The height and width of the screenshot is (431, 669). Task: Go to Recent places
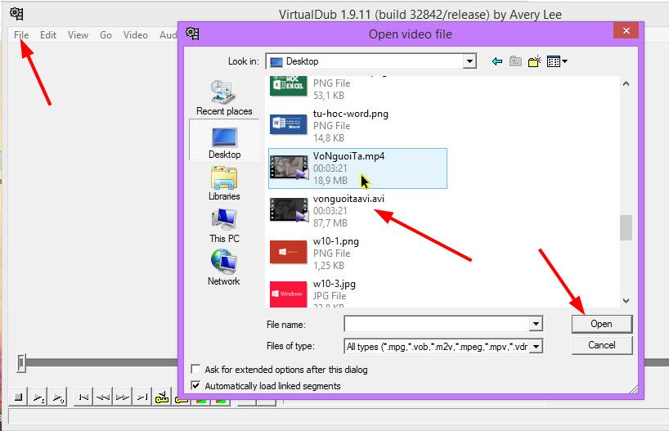[x=224, y=98]
